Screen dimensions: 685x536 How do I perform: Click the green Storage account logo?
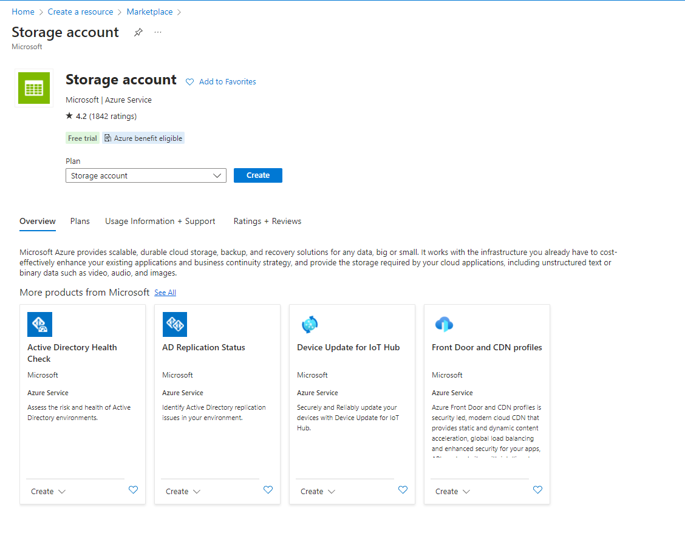[x=34, y=88]
